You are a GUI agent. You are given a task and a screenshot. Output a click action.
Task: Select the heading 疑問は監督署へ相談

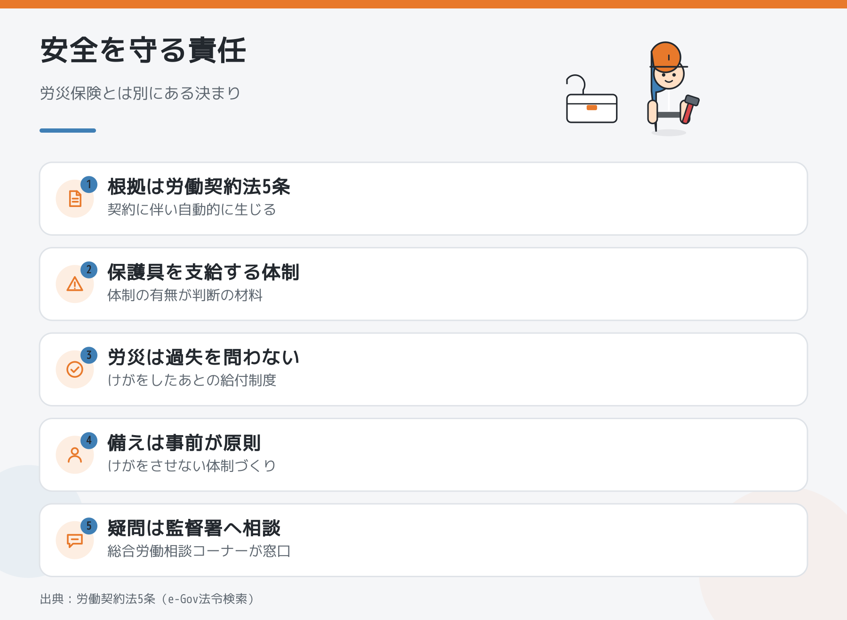(194, 528)
